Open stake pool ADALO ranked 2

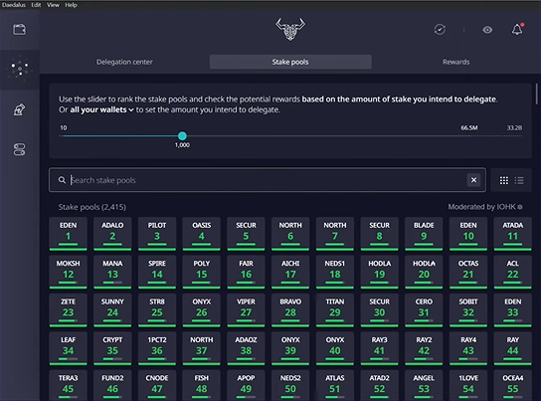pos(112,233)
